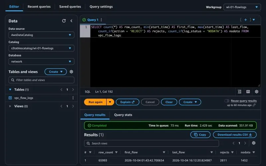Screen dimensions: 266x166
Task: Open the query tabs list arrow
Action: 254,20
